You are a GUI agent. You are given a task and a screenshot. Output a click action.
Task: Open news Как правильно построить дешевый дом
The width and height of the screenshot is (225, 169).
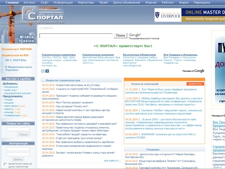(86, 123)
